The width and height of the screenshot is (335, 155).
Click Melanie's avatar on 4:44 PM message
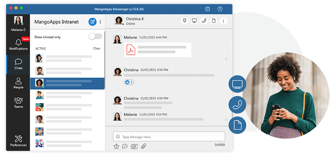(x=117, y=39)
